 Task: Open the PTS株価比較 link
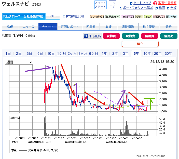[x=75, y=17]
